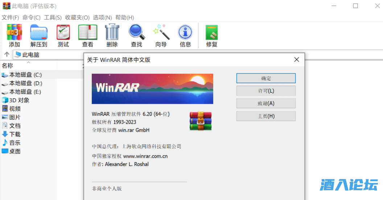Confirm with the 确定 button
Image resolution: width=383 pixels, height=200 pixels.
266,78
